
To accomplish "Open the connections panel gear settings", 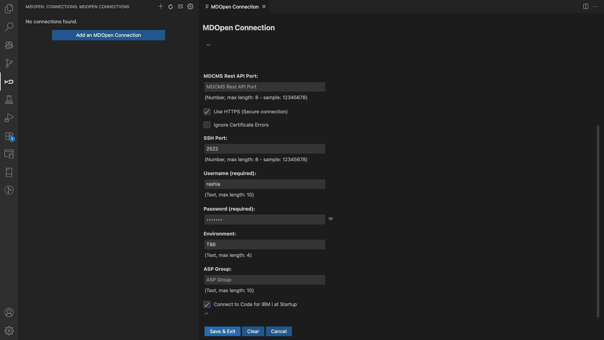I will click(190, 7).
